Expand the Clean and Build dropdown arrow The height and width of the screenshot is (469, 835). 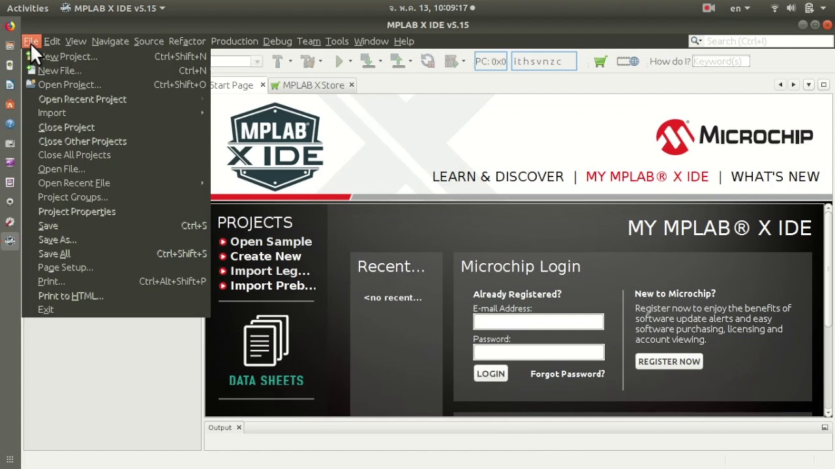[320, 61]
